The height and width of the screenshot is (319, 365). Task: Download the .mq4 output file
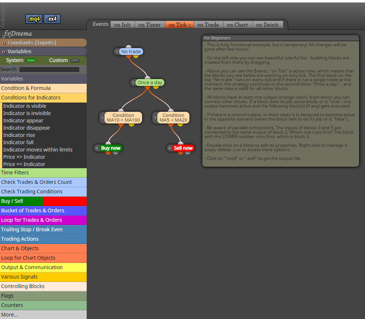pos(34,19)
